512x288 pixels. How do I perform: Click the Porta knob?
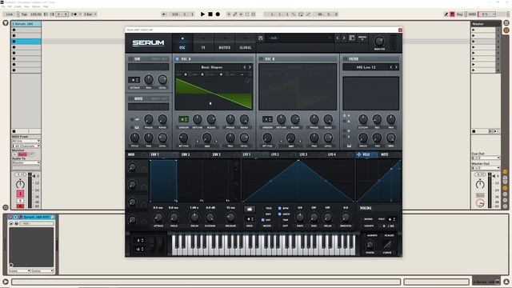(x=370, y=245)
